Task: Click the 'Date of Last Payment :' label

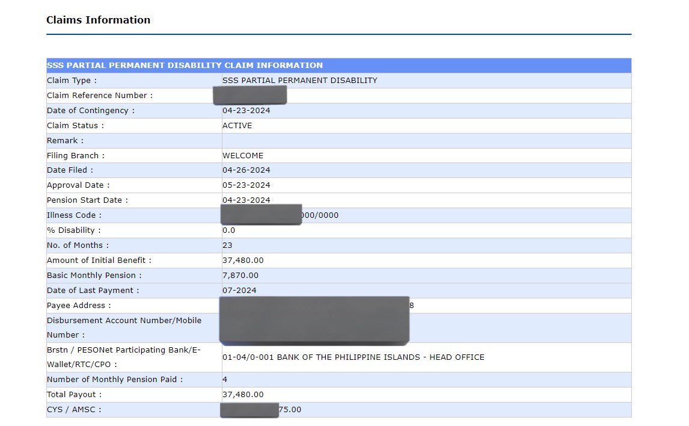Action: [x=93, y=291]
